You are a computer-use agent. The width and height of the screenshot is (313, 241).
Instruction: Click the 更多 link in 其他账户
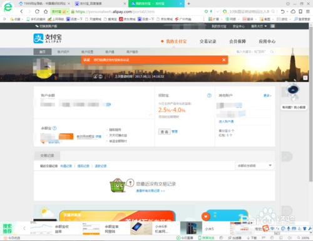(267, 95)
